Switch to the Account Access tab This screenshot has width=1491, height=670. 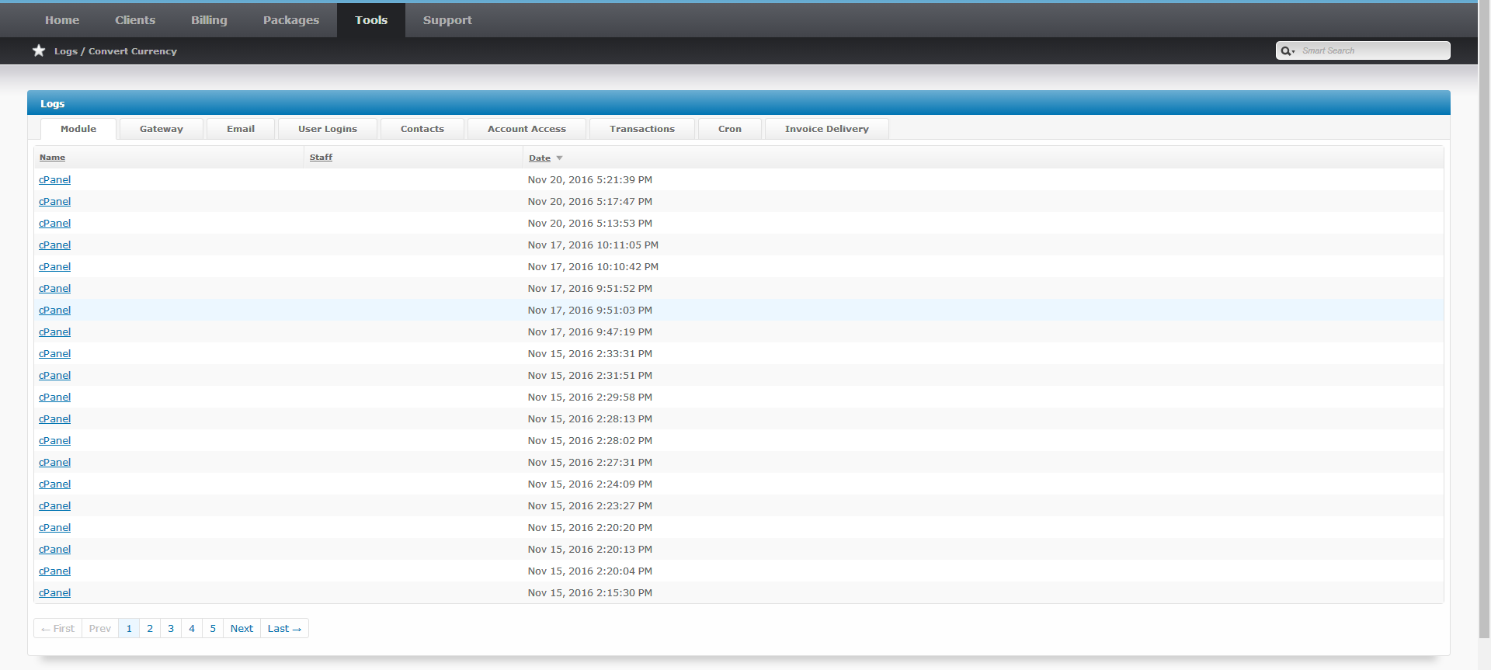(527, 129)
